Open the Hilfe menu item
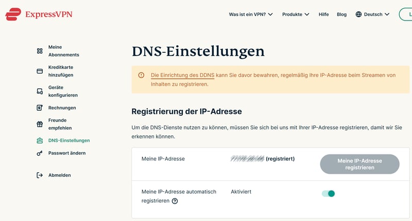 tap(323, 14)
